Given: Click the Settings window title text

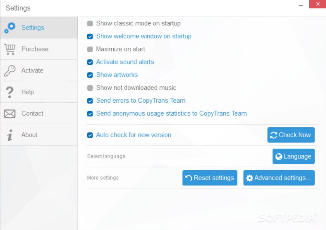Looking at the screenshot, I should coord(18,8).
